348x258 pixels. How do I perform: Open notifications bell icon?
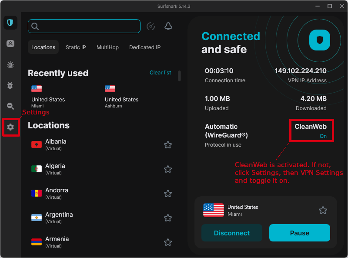pos(168,26)
